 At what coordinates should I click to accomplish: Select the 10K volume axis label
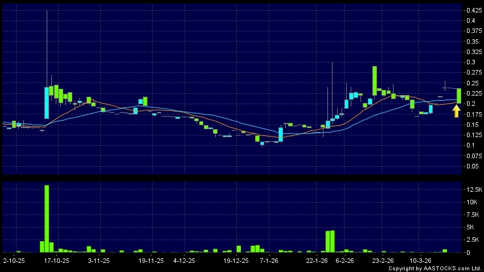click(472, 202)
